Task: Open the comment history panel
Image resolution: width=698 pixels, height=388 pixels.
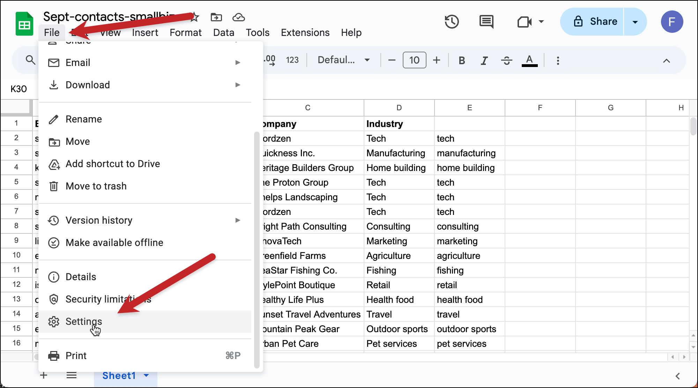Action: pos(486,22)
